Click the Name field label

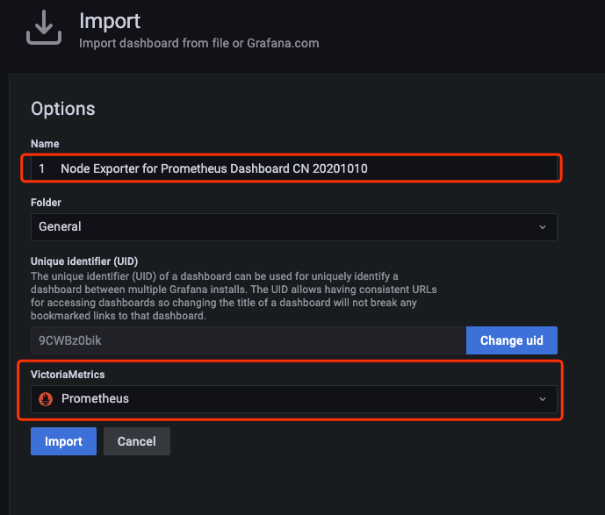(x=45, y=144)
